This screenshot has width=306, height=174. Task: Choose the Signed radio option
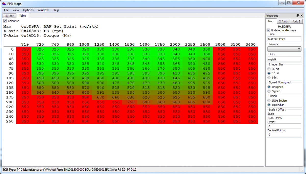pos(269,91)
